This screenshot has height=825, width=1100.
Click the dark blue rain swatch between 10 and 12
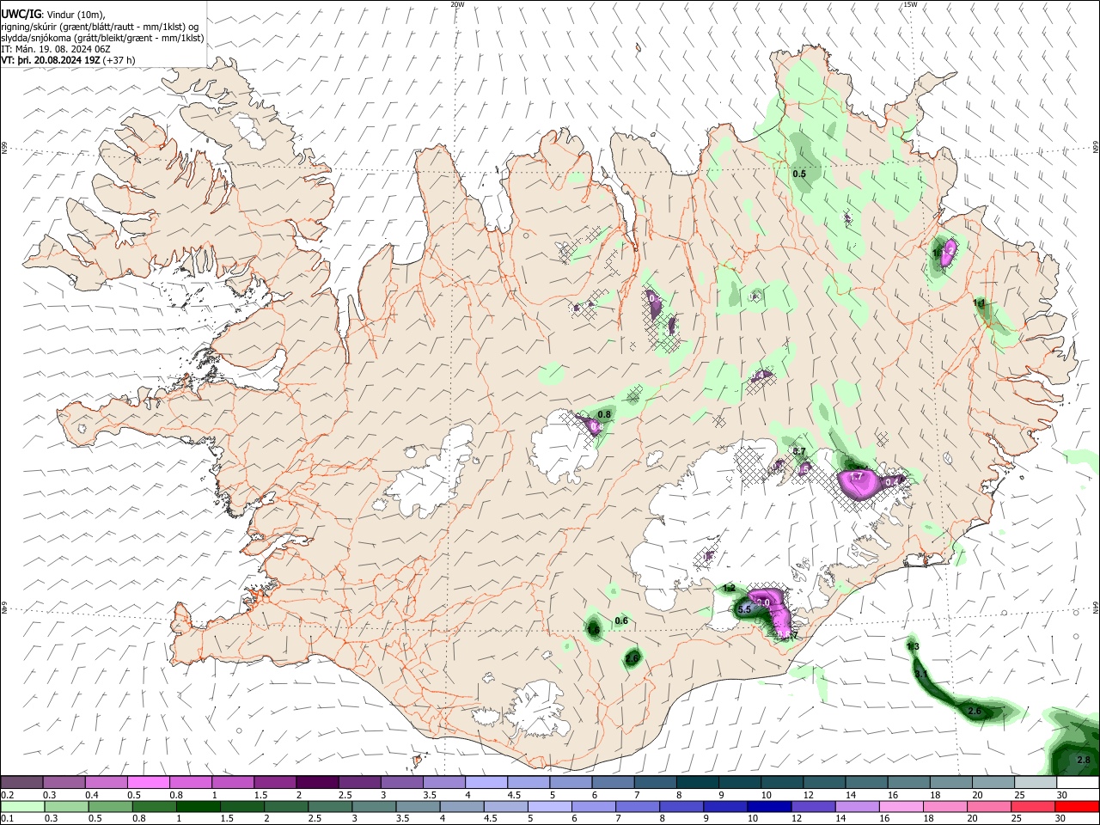tap(767, 807)
